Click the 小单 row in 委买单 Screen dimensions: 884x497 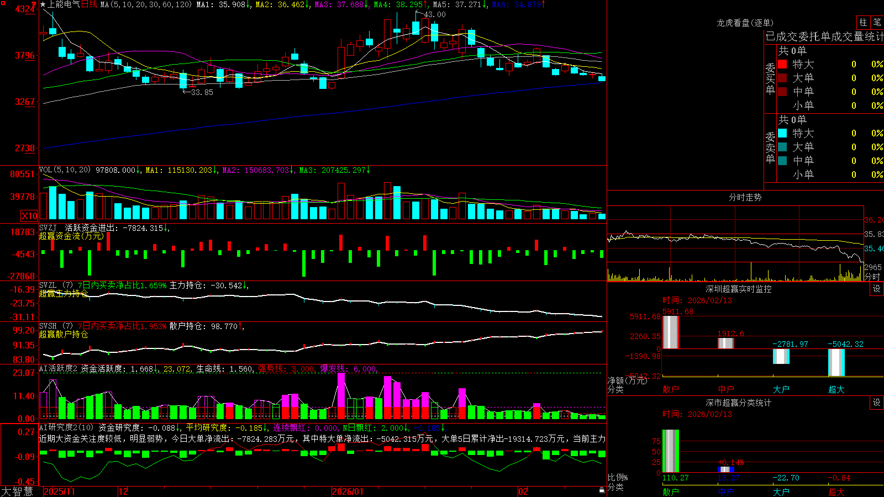[x=831, y=105]
